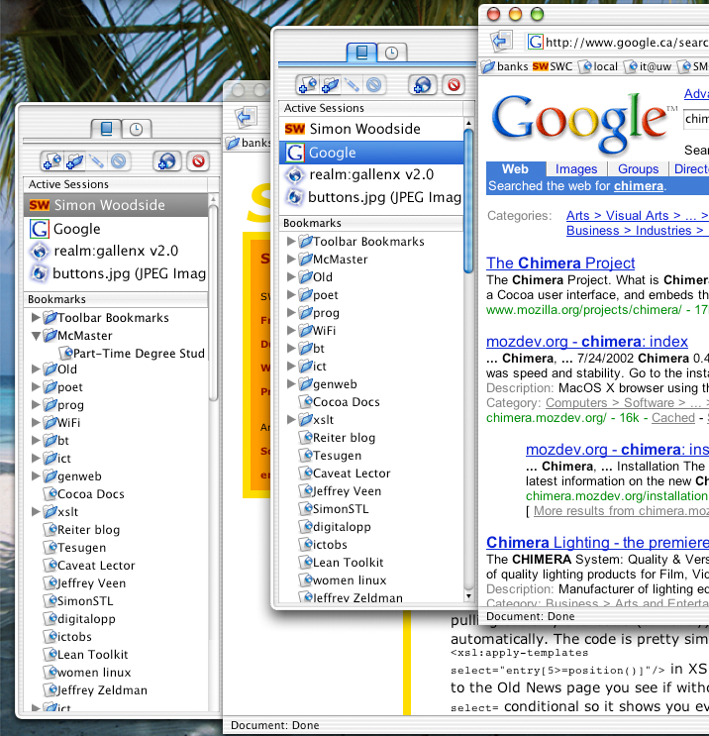Click red delete icon in the inactive gray drawer

point(198,161)
